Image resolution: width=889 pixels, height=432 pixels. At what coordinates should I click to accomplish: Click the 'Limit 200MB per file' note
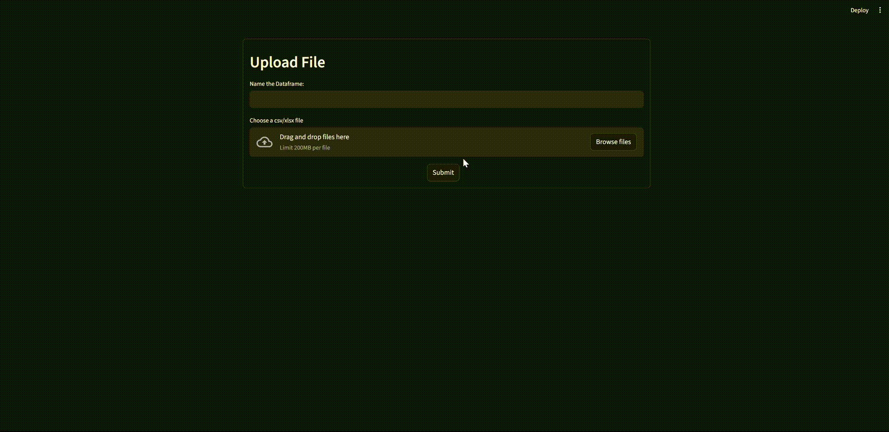pos(305,148)
